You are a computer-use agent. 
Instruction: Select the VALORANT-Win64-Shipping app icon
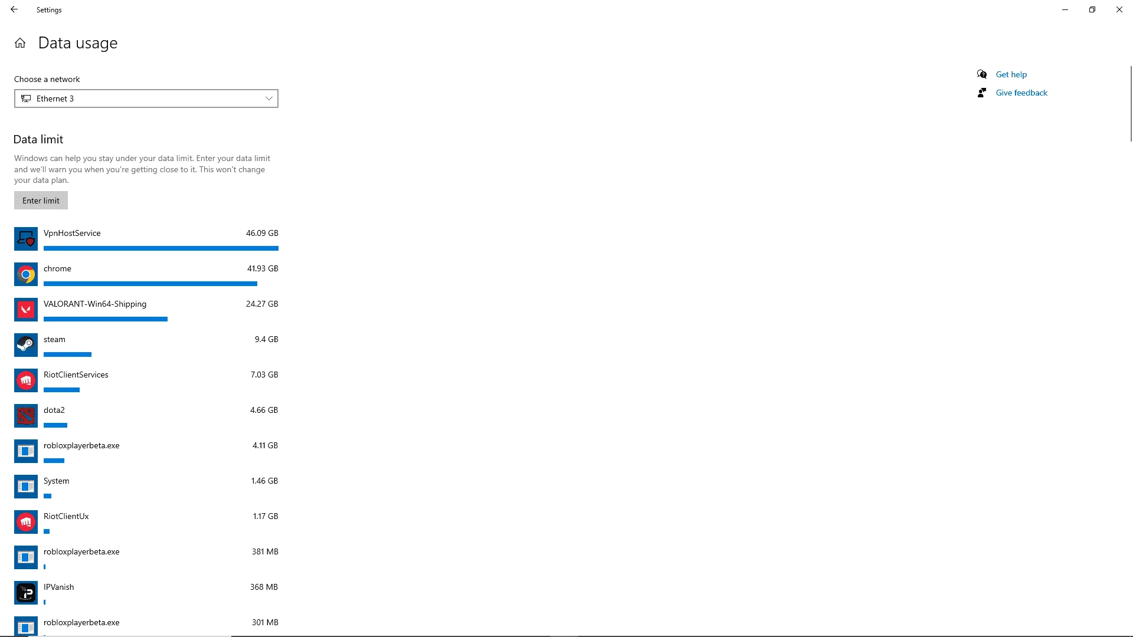[26, 310]
